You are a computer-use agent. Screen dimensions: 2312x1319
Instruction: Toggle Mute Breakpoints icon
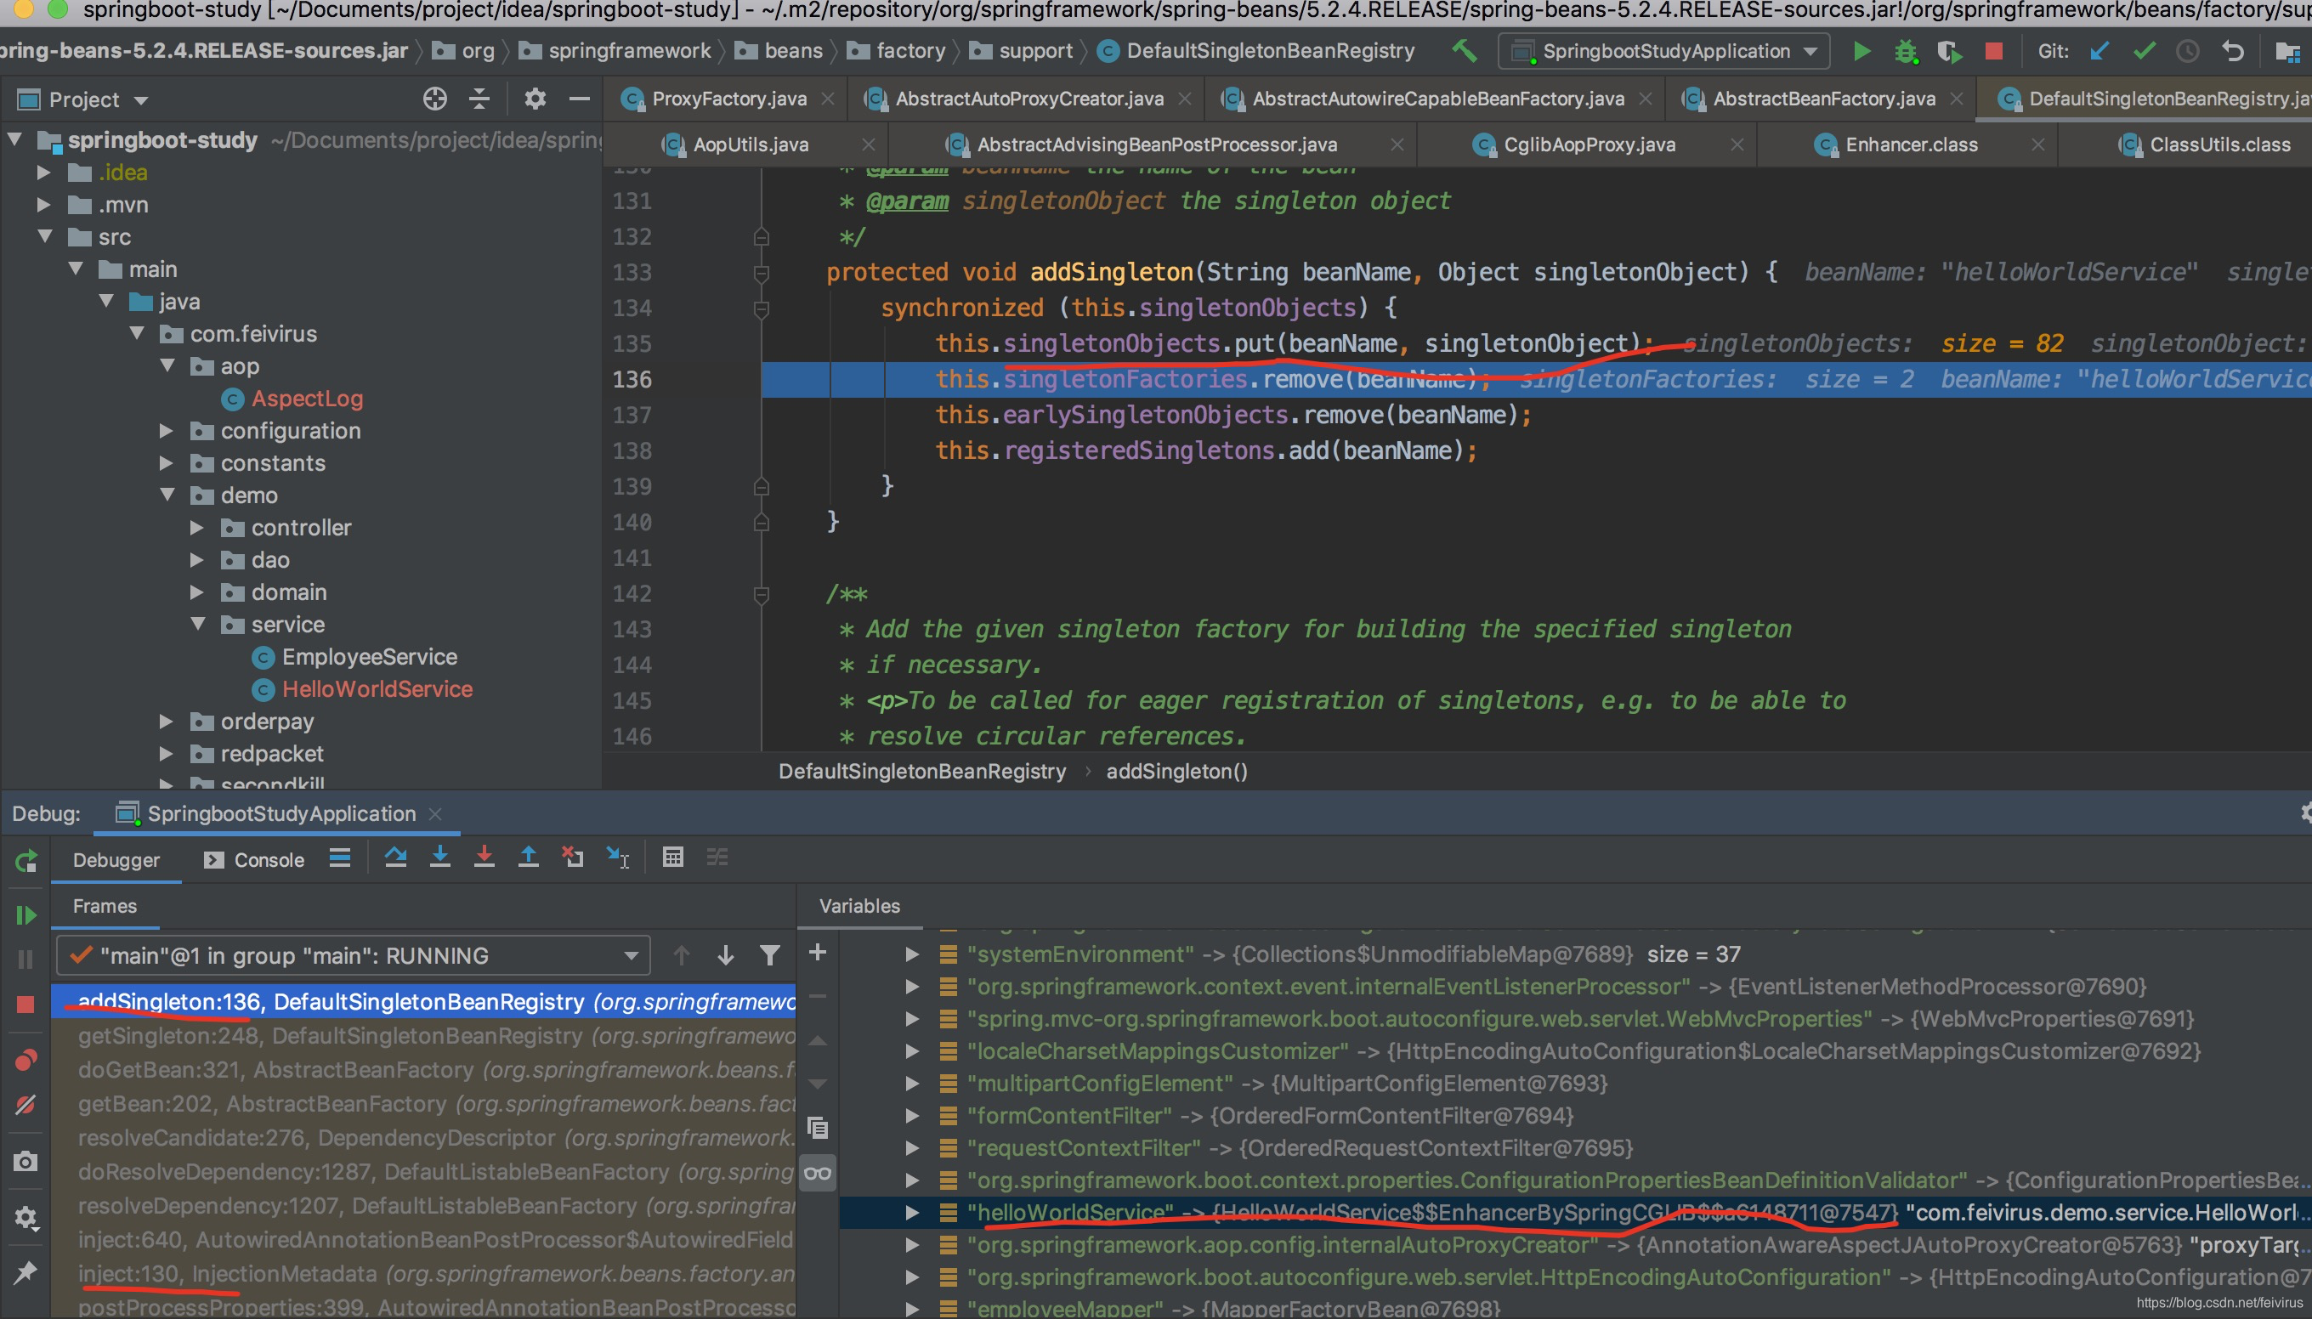click(25, 1105)
